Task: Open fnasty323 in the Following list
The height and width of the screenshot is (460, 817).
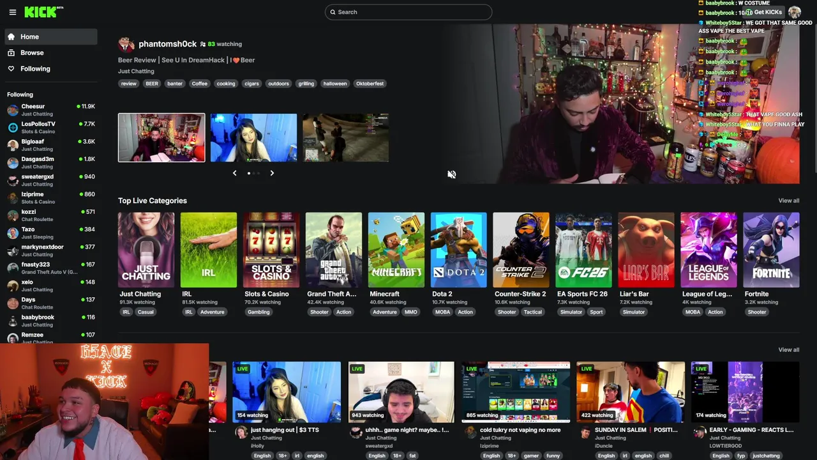Action: tap(51, 268)
